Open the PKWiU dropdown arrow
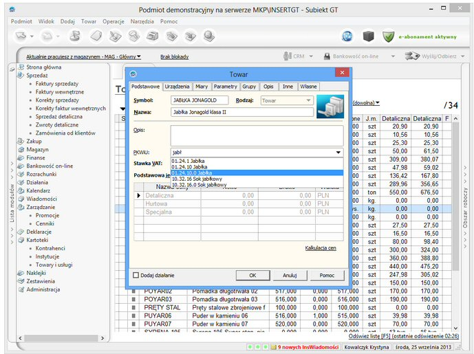 tap(338, 153)
